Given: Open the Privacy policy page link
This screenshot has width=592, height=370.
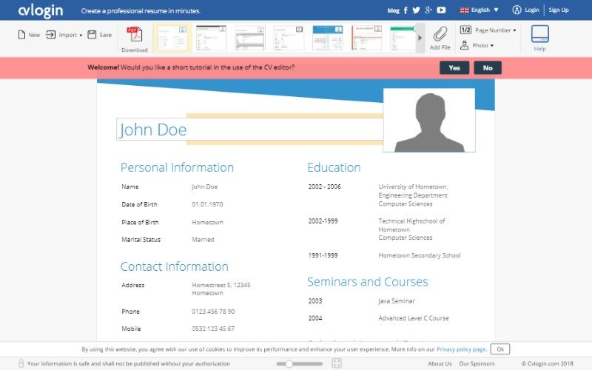Looking at the screenshot, I should (461, 349).
